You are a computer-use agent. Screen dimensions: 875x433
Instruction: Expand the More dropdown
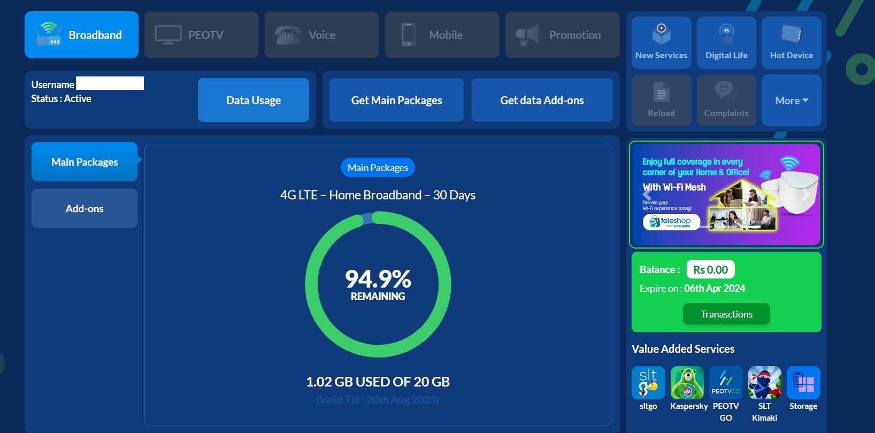[792, 100]
